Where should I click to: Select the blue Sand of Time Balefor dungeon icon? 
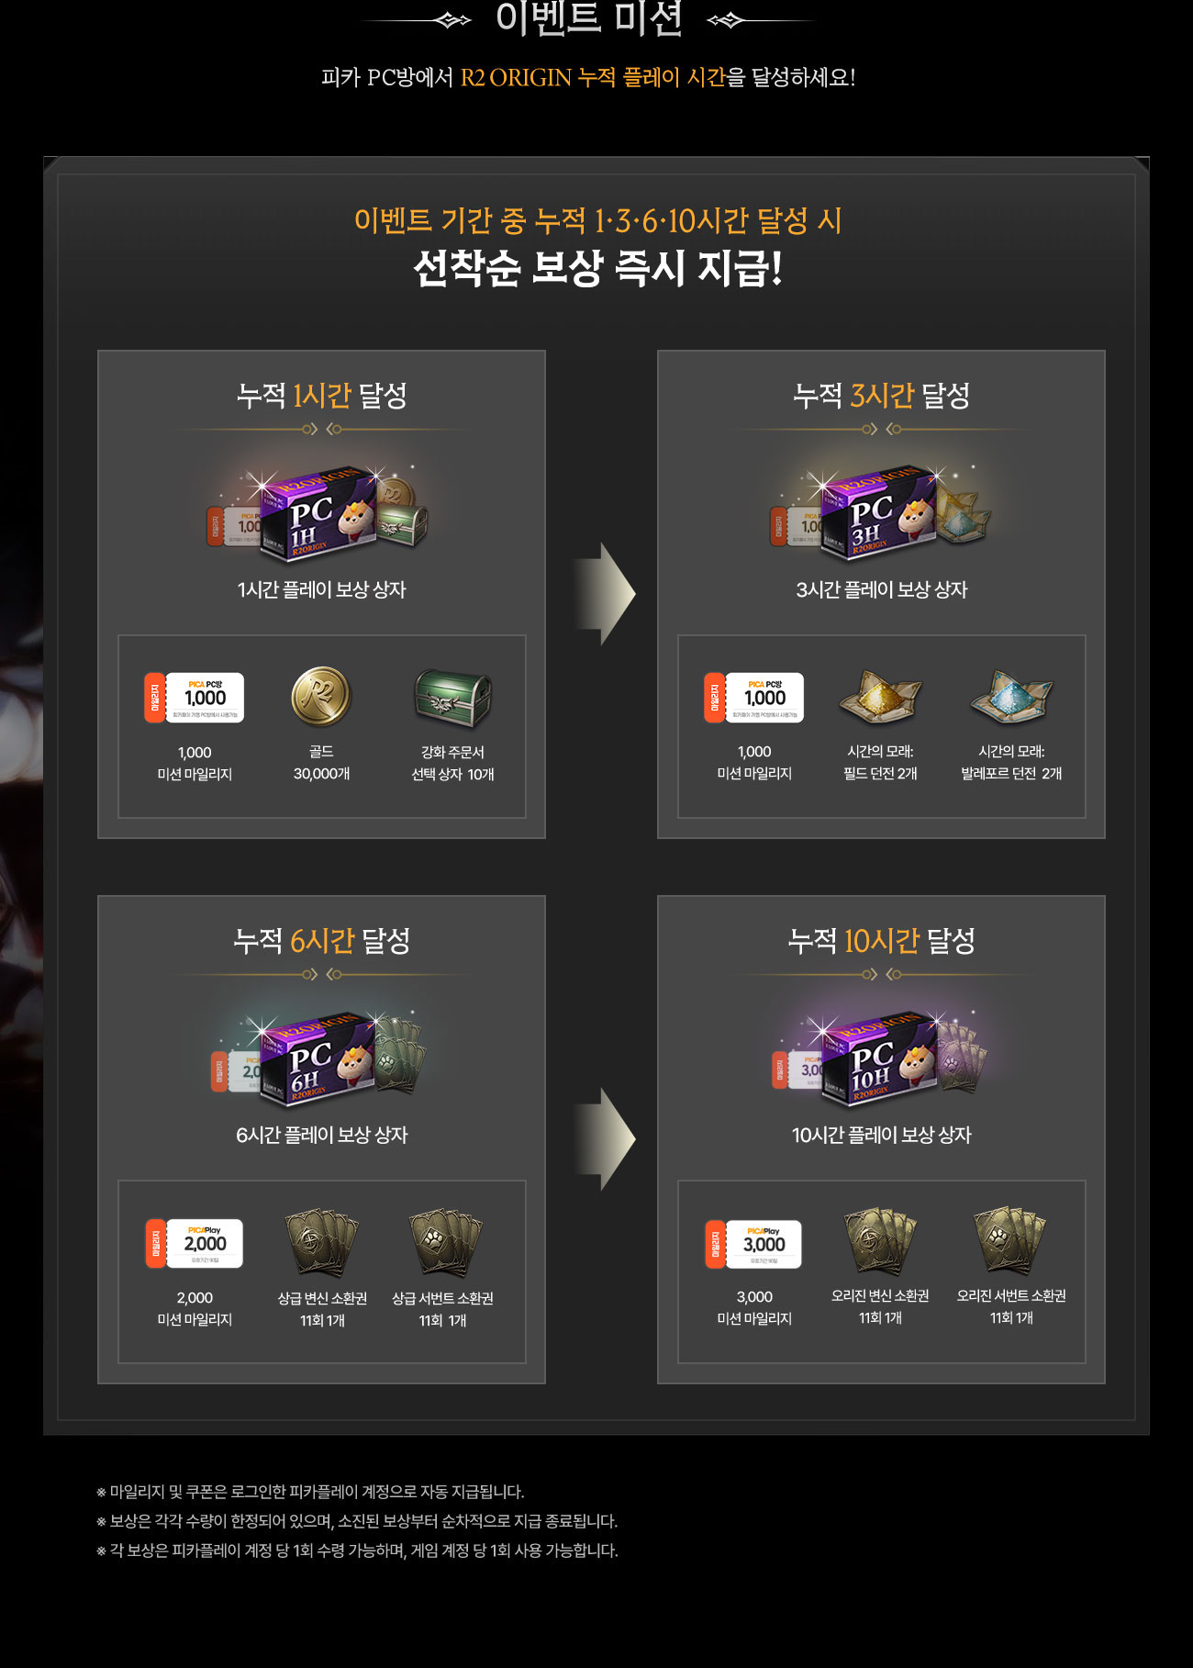tap(1011, 697)
